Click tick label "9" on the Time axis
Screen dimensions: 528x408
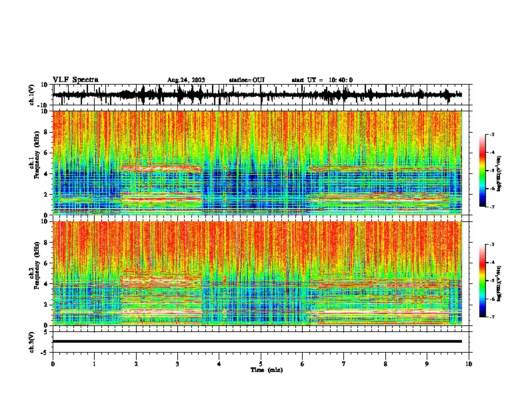tap(427, 364)
